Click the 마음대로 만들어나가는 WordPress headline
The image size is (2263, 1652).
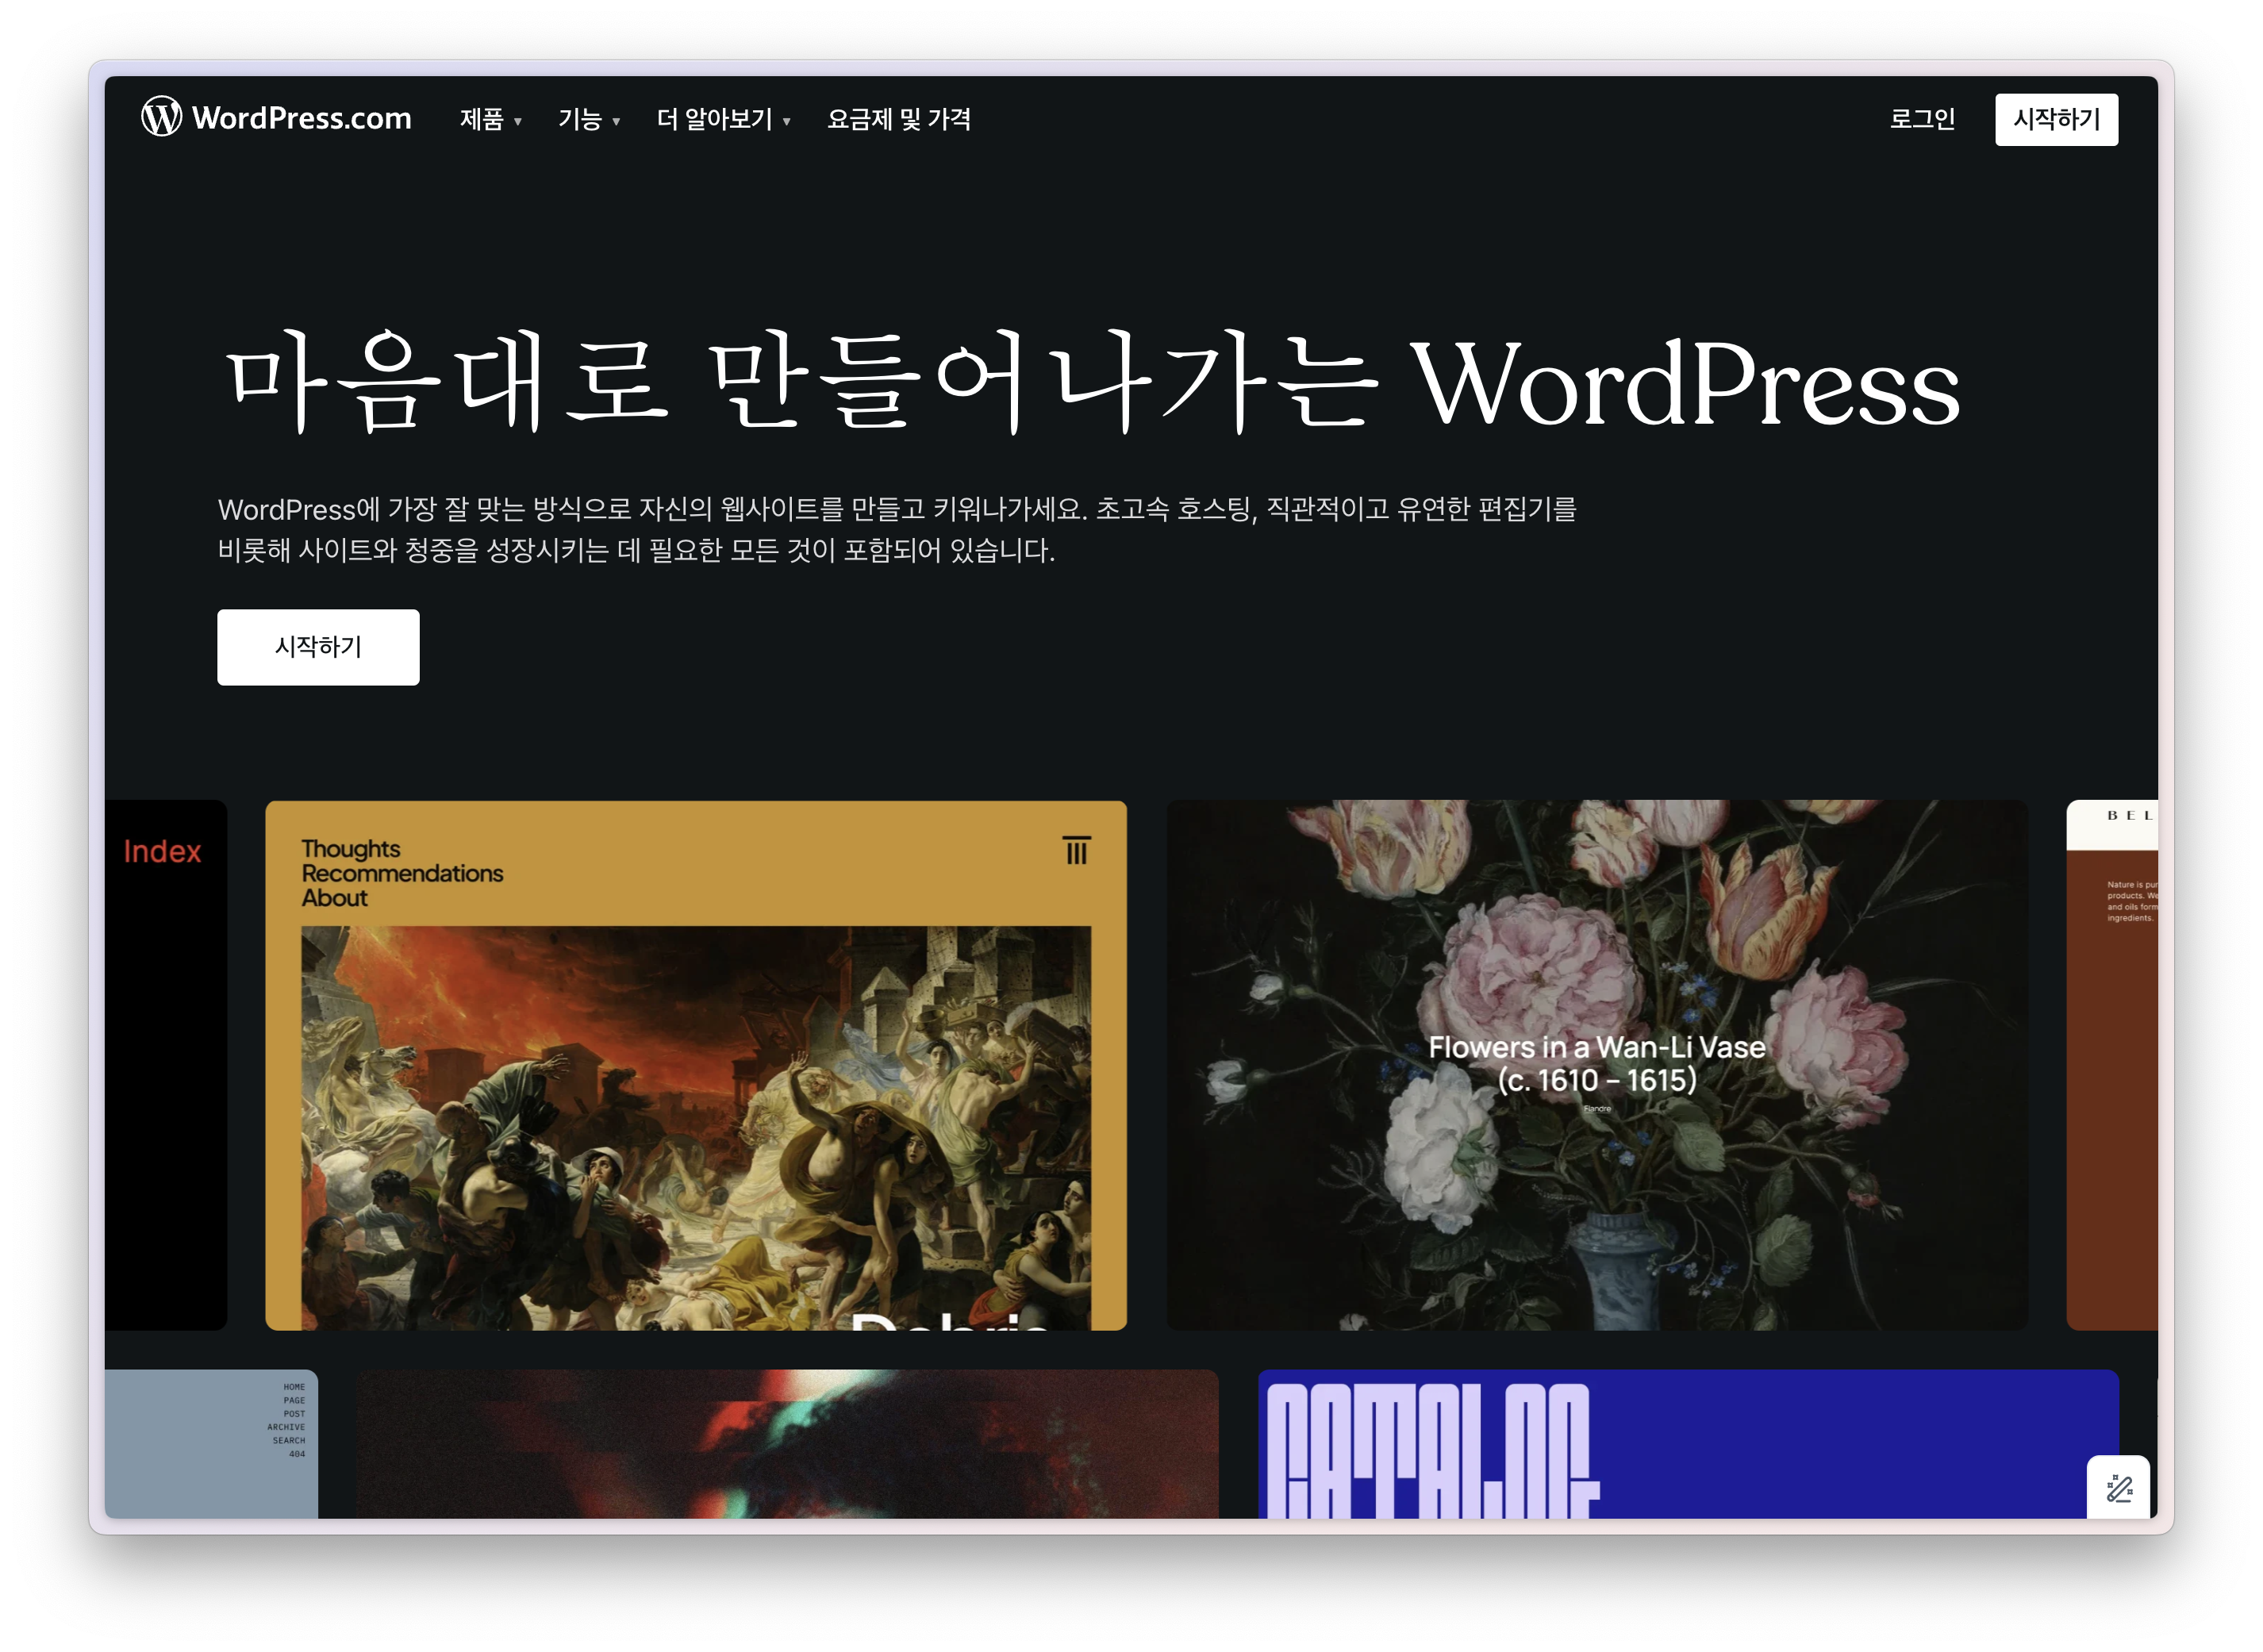tap(1091, 382)
